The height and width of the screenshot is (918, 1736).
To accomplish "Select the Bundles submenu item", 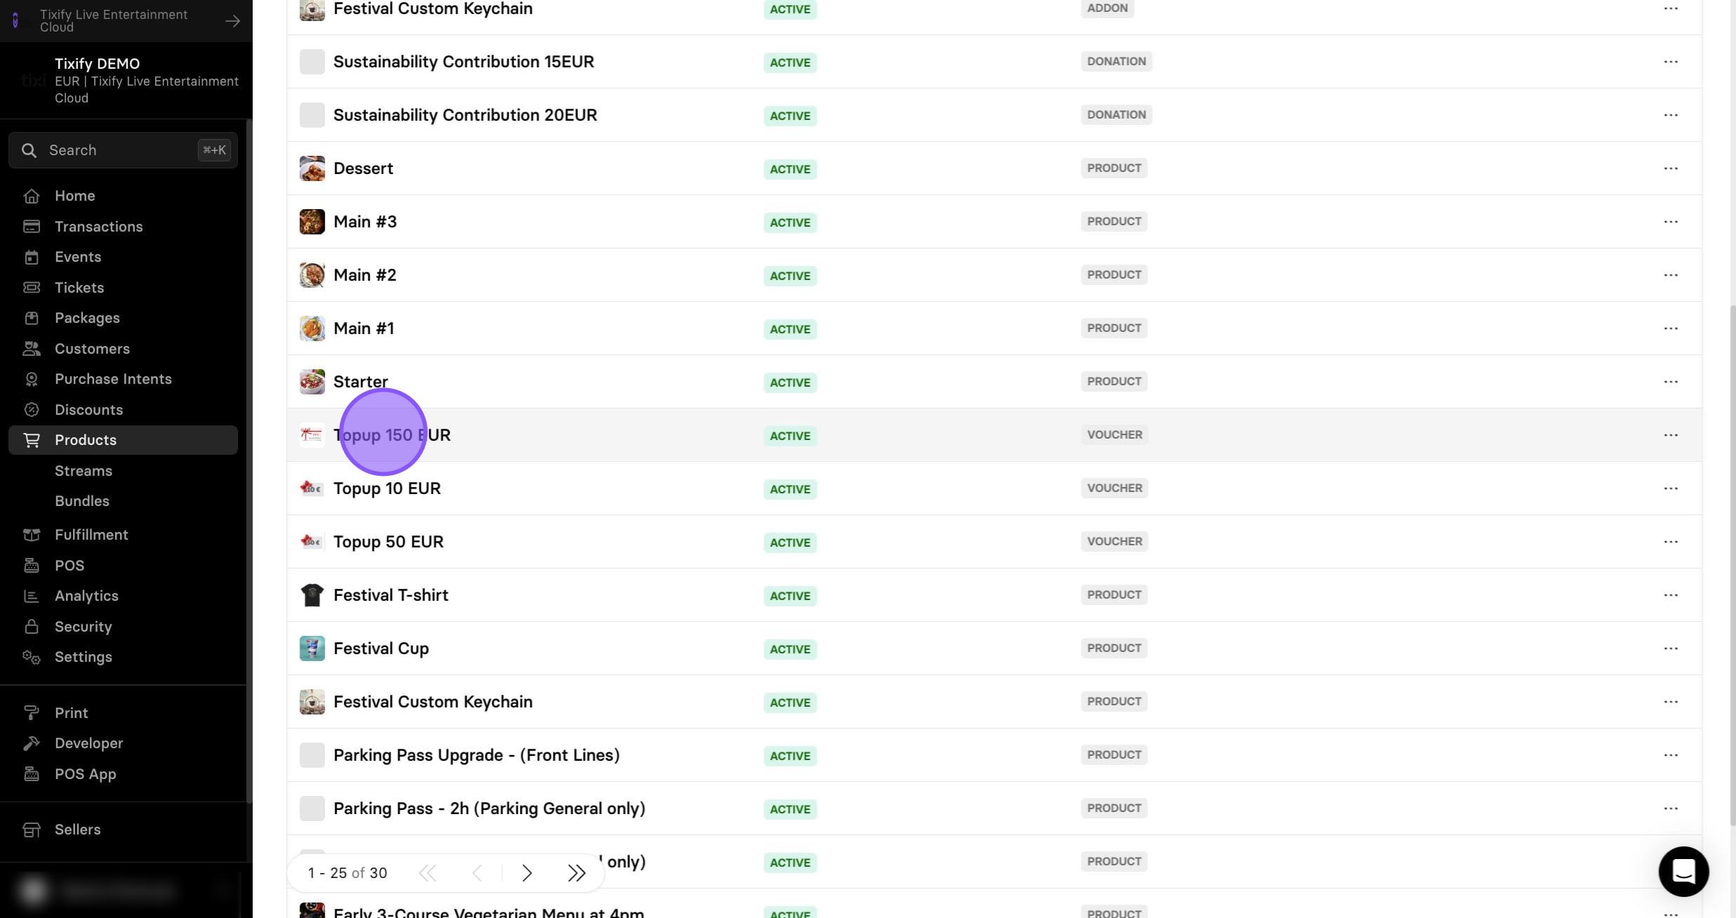I will tap(82, 501).
